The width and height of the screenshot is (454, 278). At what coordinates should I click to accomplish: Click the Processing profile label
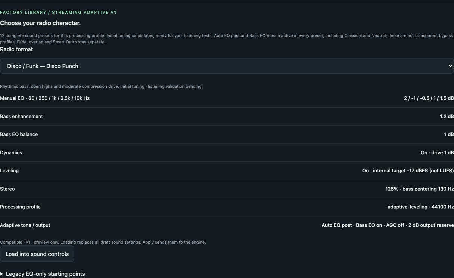point(20,207)
